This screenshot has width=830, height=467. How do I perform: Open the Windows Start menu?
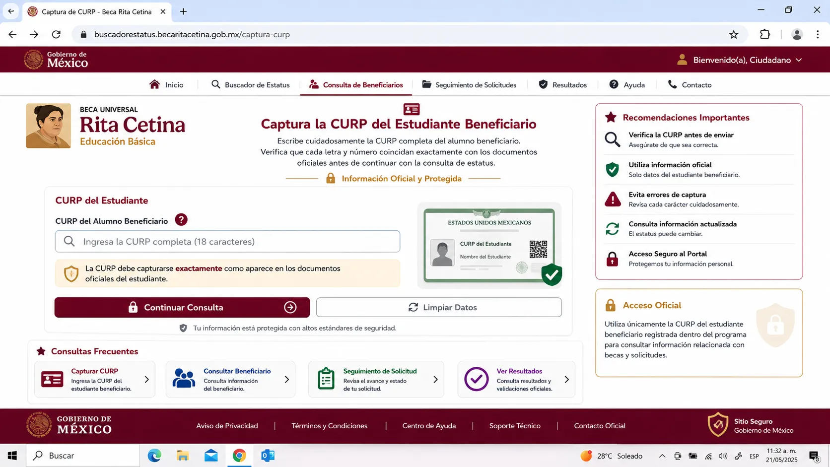[12, 456]
